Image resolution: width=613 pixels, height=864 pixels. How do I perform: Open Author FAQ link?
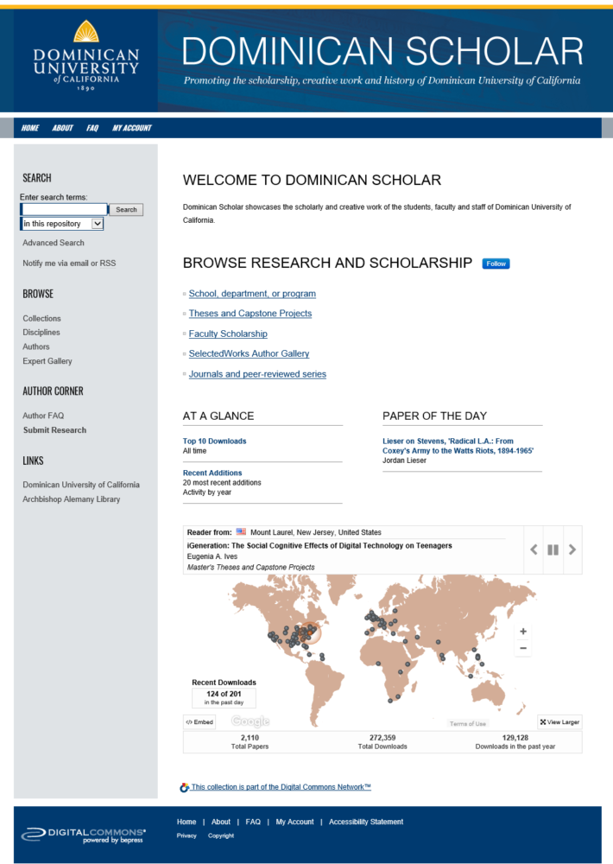pyautogui.click(x=43, y=416)
